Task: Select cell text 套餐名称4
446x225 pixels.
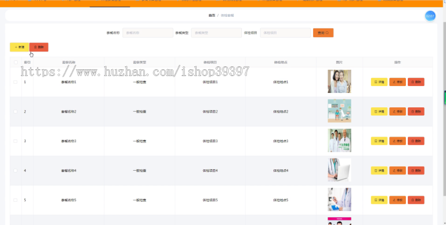Action: click(68, 171)
